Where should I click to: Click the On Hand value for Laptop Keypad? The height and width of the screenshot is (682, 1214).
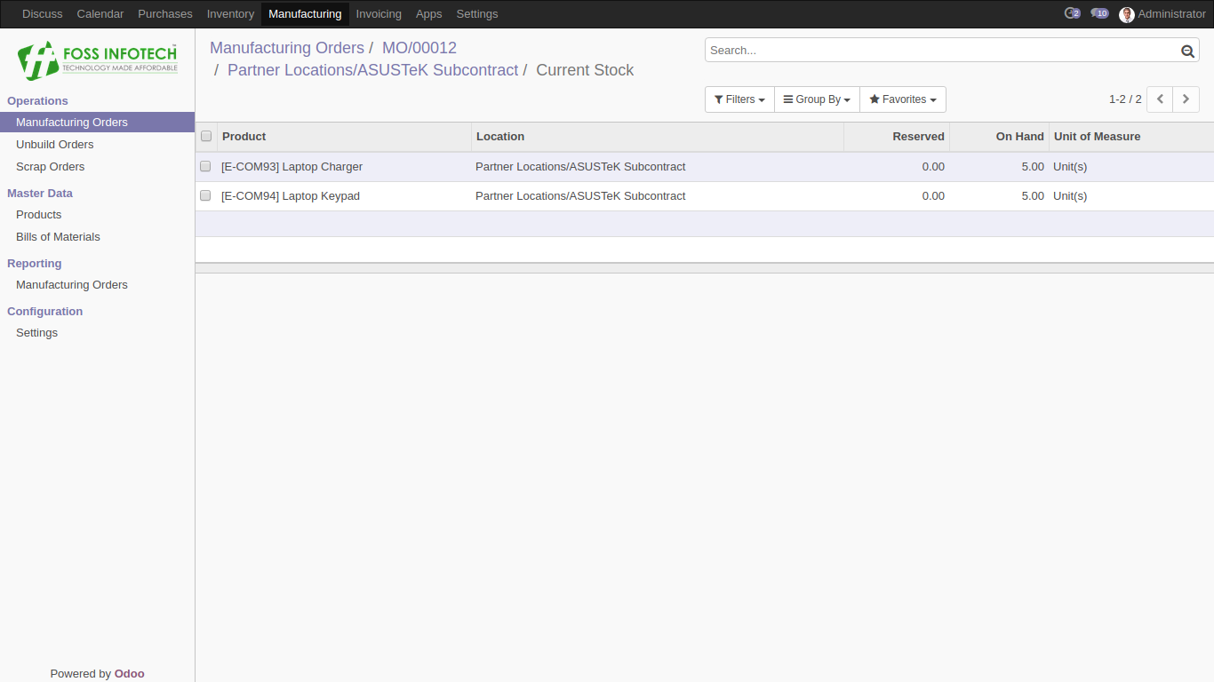[x=1033, y=196]
